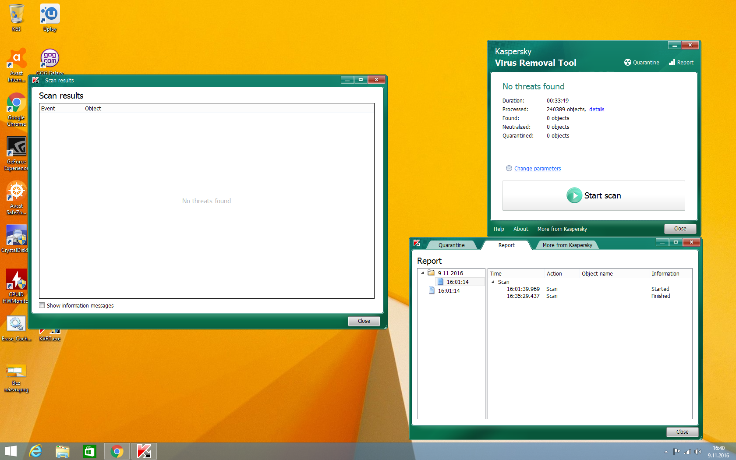Screen dimensions: 736x460
Task: Select the 9 11 2016 folder tree item
Action: 450,273
